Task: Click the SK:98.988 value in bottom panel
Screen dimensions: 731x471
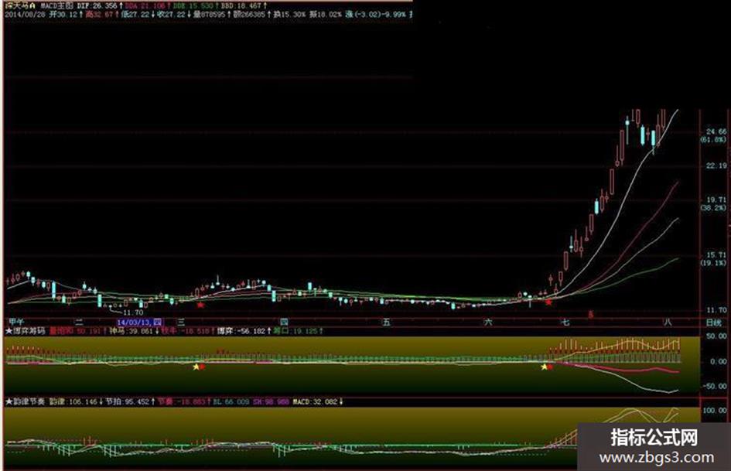Action: point(271,401)
